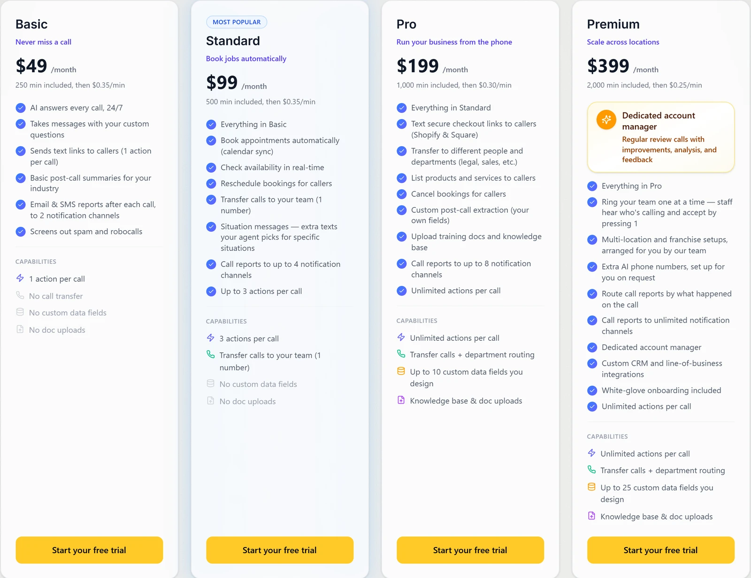Click the lightning icon next to '3 actions per call'
Image resolution: width=751 pixels, height=578 pixels.
(x=211, y=338)
